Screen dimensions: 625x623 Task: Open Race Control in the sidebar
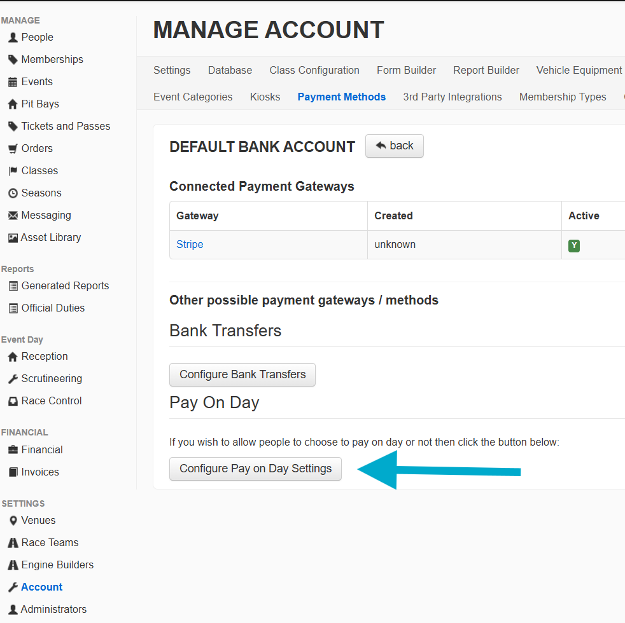pos(52,400)
